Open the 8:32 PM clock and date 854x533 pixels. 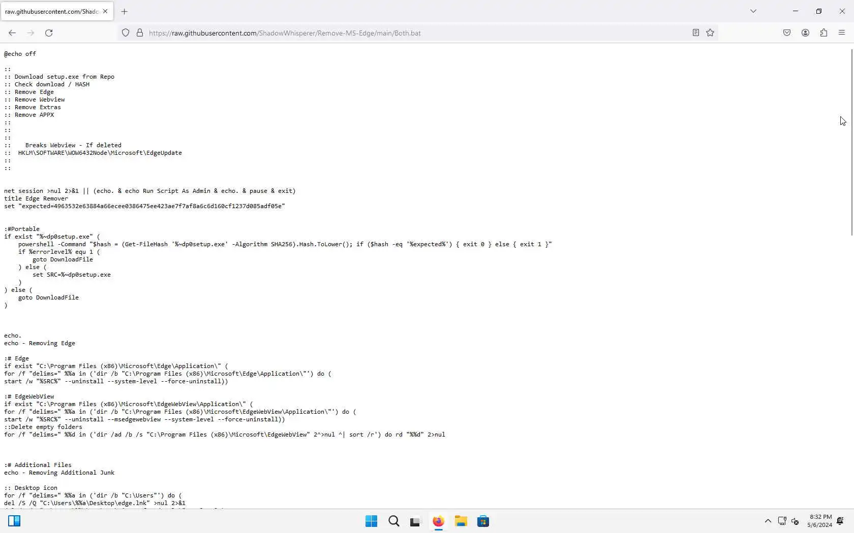(x=819, y=521)
